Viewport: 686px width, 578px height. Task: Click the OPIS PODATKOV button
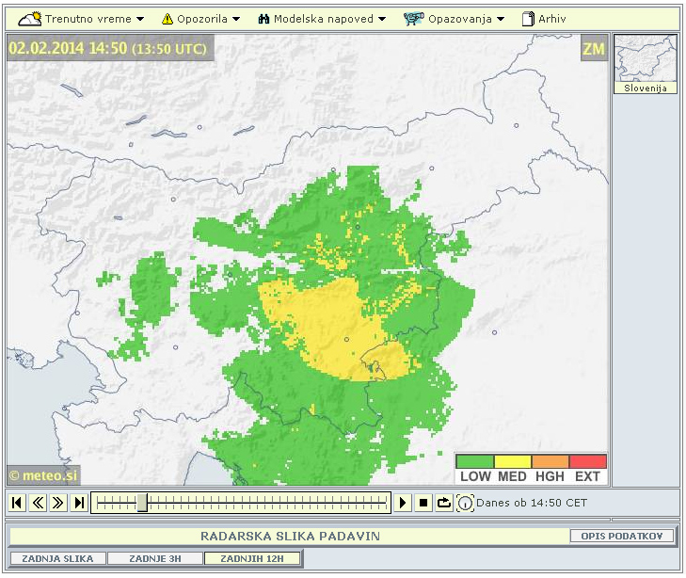click(622, 536)
